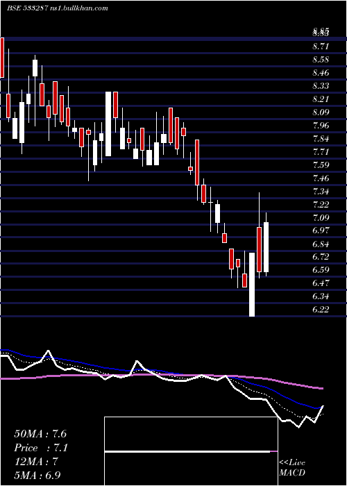The width and height of the screenshot is (347, 486).
Task: Click the 7.46 price axis label
Action: pyautogui.click(x=321, y=178)
